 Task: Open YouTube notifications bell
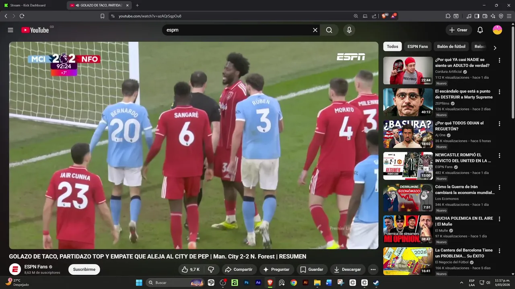click(480, 30)
